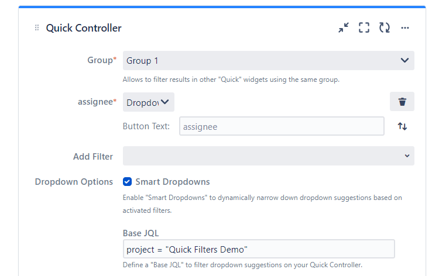The height and width of the screenshot is (276, 432).
Task: Click the Quick Controller title
Action: [x=84, y=28]
